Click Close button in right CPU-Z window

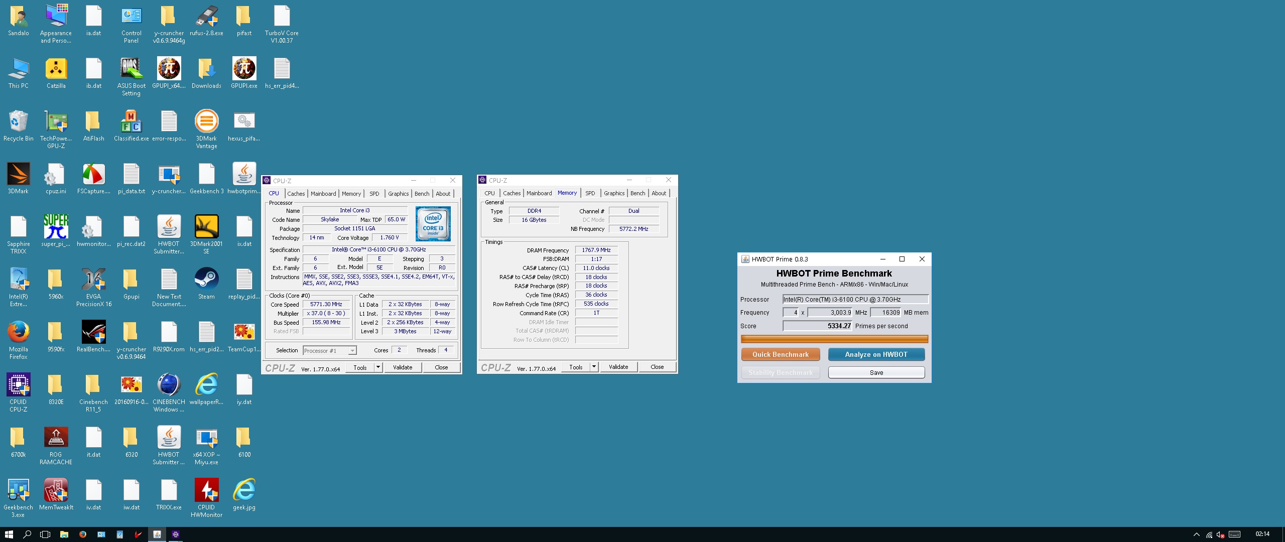pyautogui.click(x=657, y=367)
